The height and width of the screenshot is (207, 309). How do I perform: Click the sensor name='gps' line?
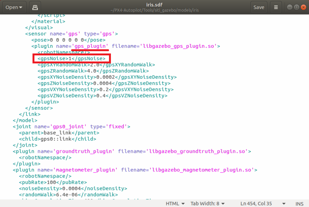point(72,34)
